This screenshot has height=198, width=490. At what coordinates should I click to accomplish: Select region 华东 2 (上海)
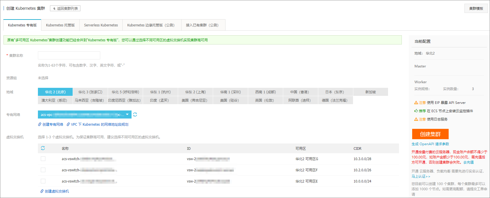click(x=195, y=92)
